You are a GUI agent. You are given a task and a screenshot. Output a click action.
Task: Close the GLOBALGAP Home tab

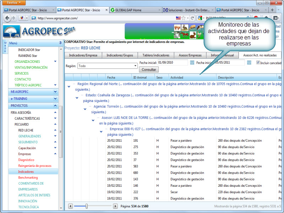159,10
